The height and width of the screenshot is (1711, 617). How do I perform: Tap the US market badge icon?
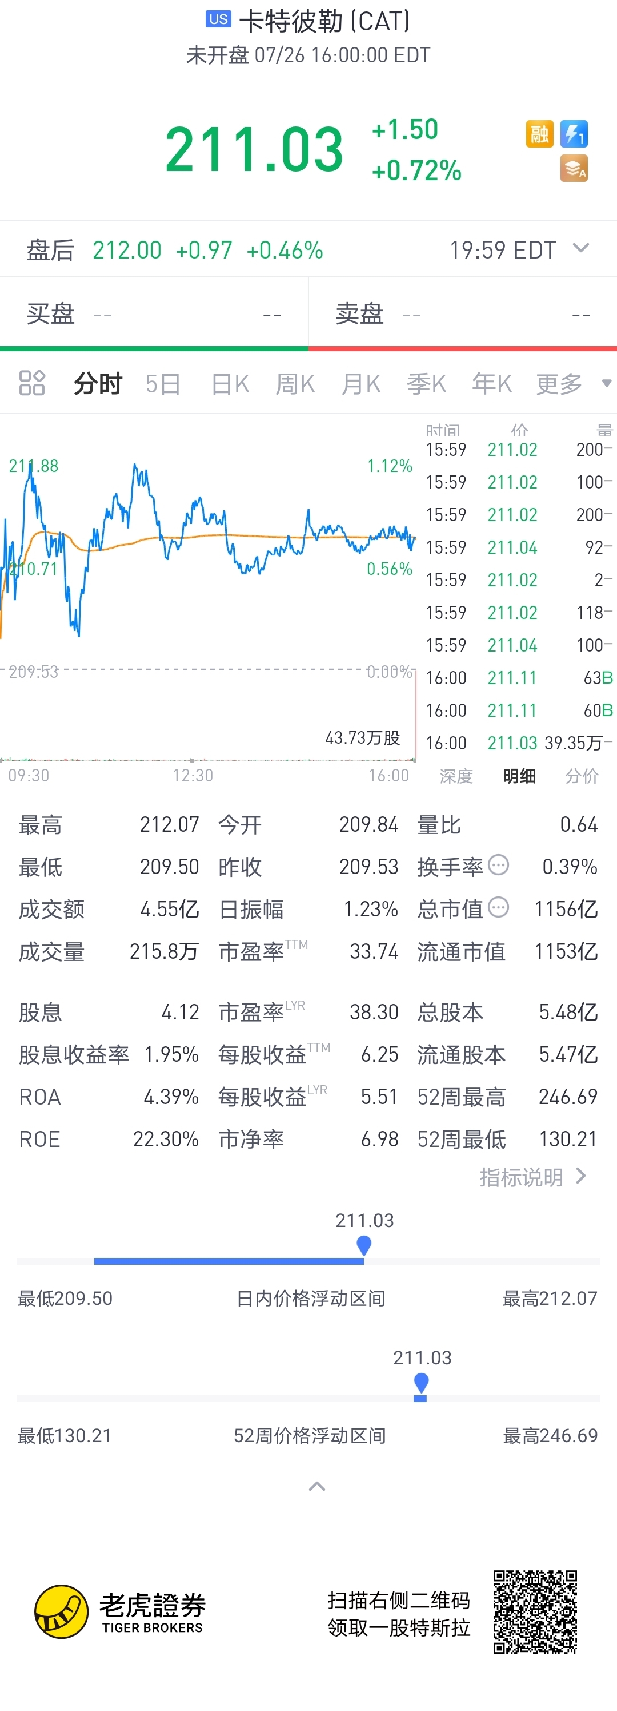tap(218, 19)
